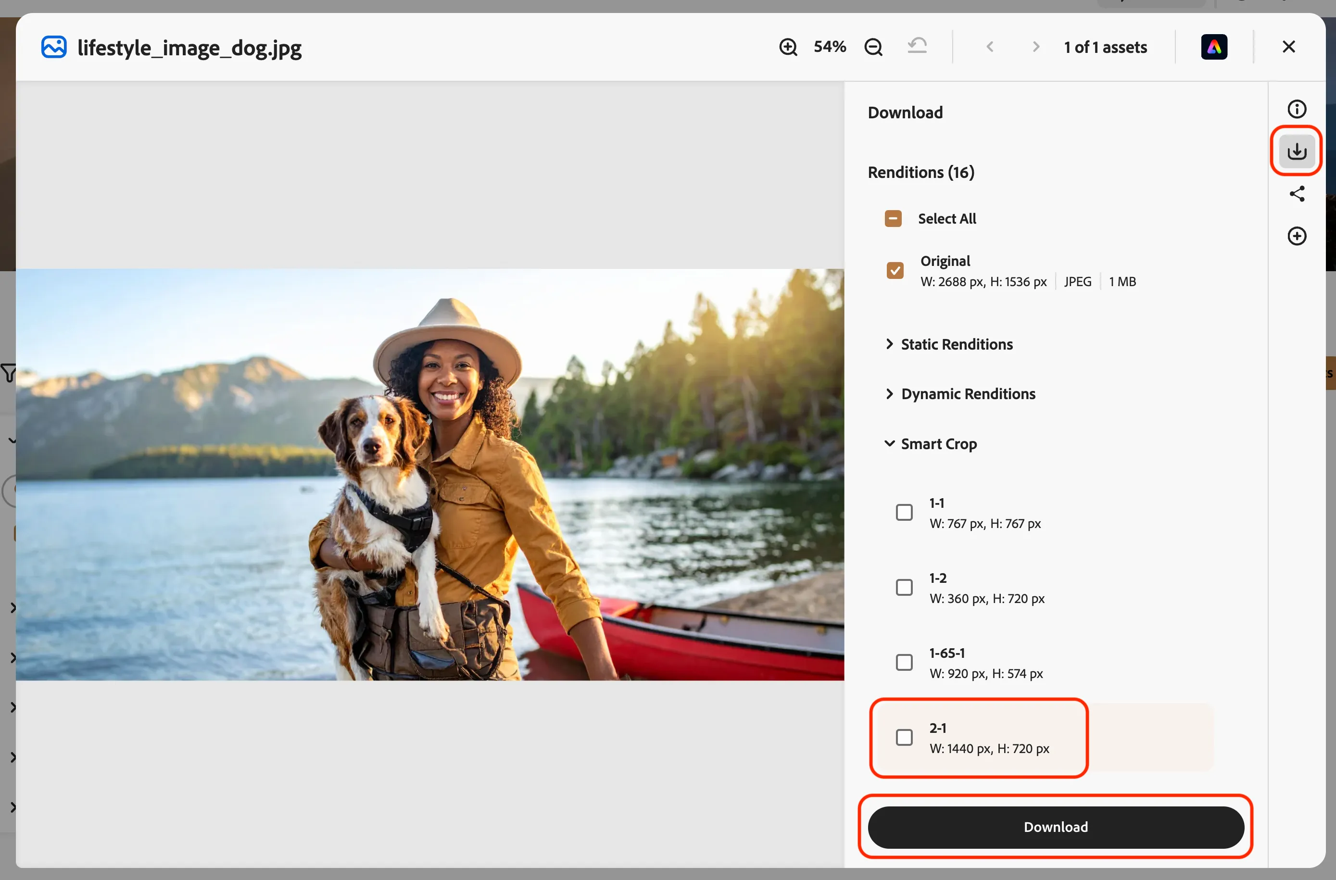Expand the Dynamic Renditions section
Screen dimensions: 1336x880
pyautogui.click(x=960, y=394)
